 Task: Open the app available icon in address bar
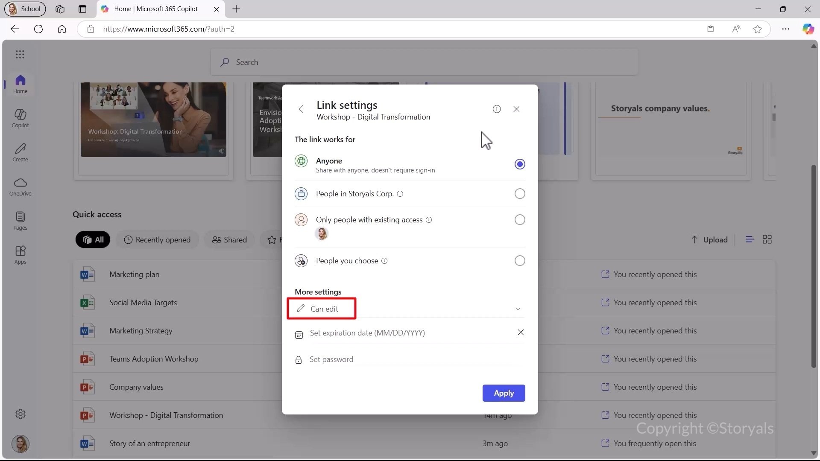711,29
